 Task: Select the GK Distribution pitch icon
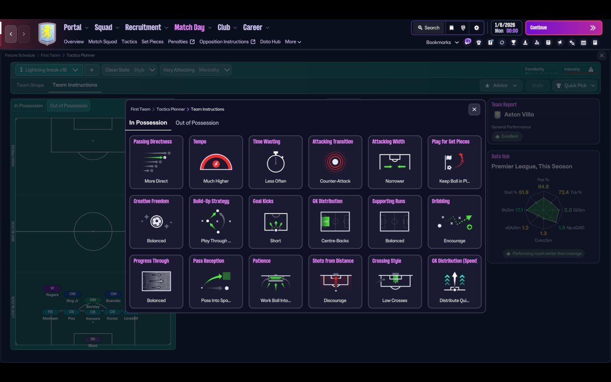335,222
